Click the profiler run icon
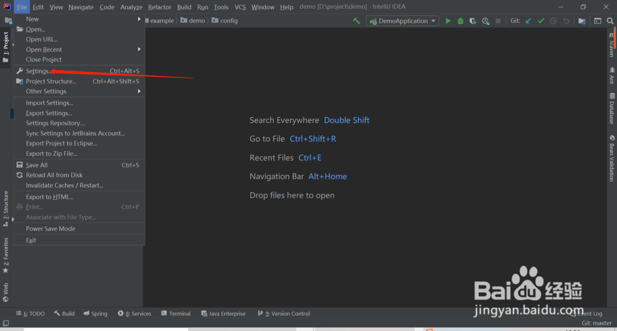This screenshot has width=617, height=331. 486,21
